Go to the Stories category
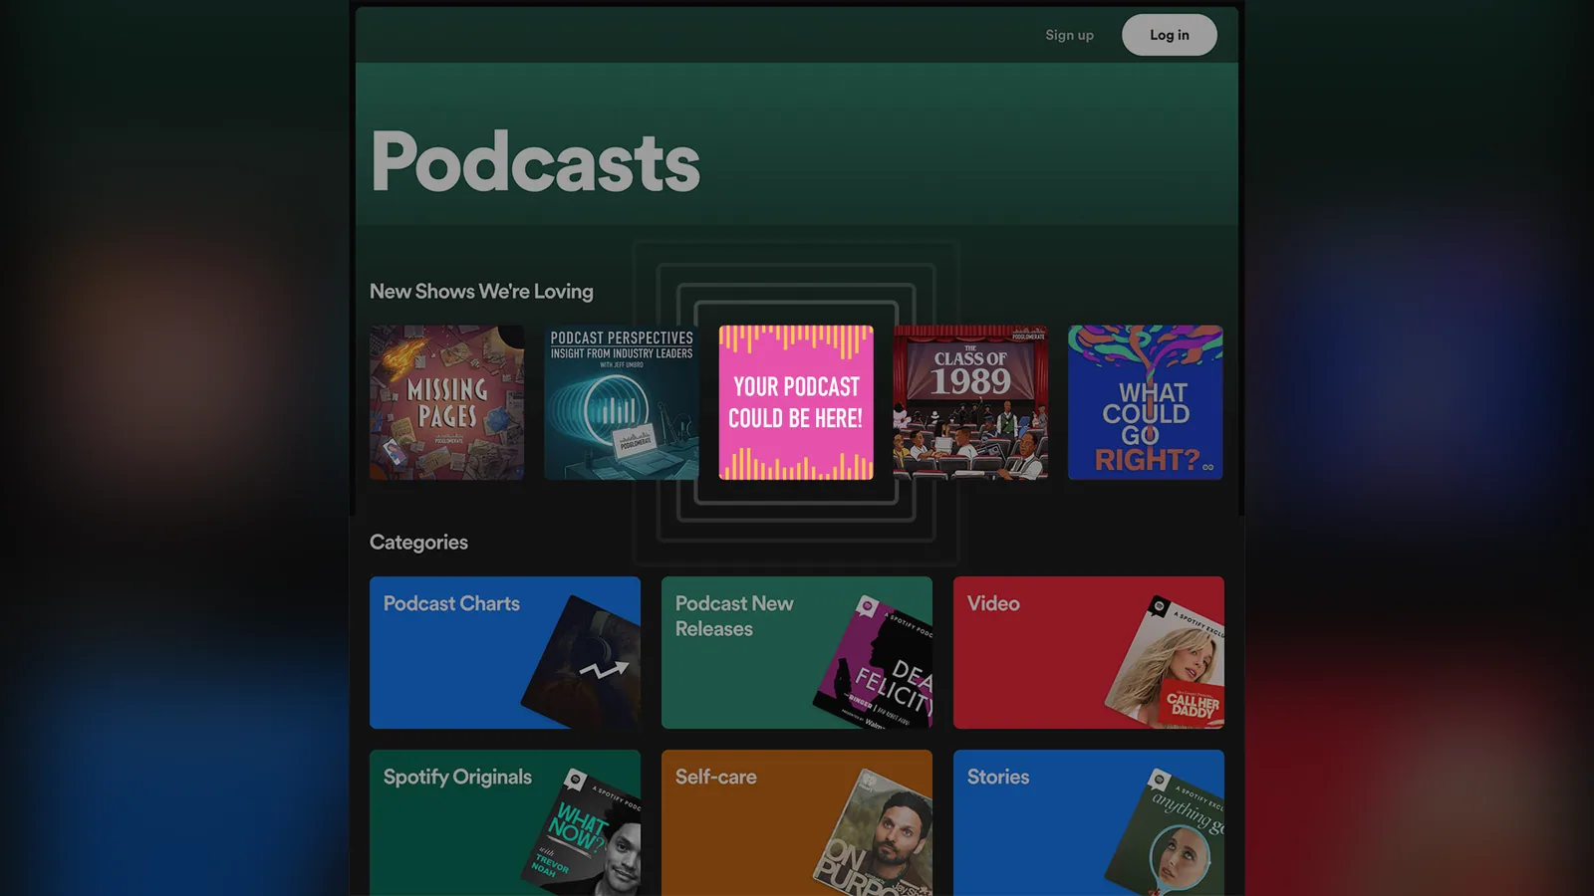Image resolution: width=1594 pixels, height=896 pixels. (1089, 822)
